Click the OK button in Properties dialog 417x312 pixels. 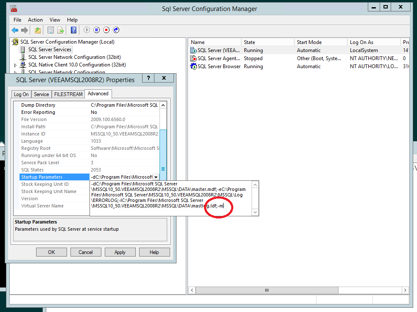(x=51, y=252)
